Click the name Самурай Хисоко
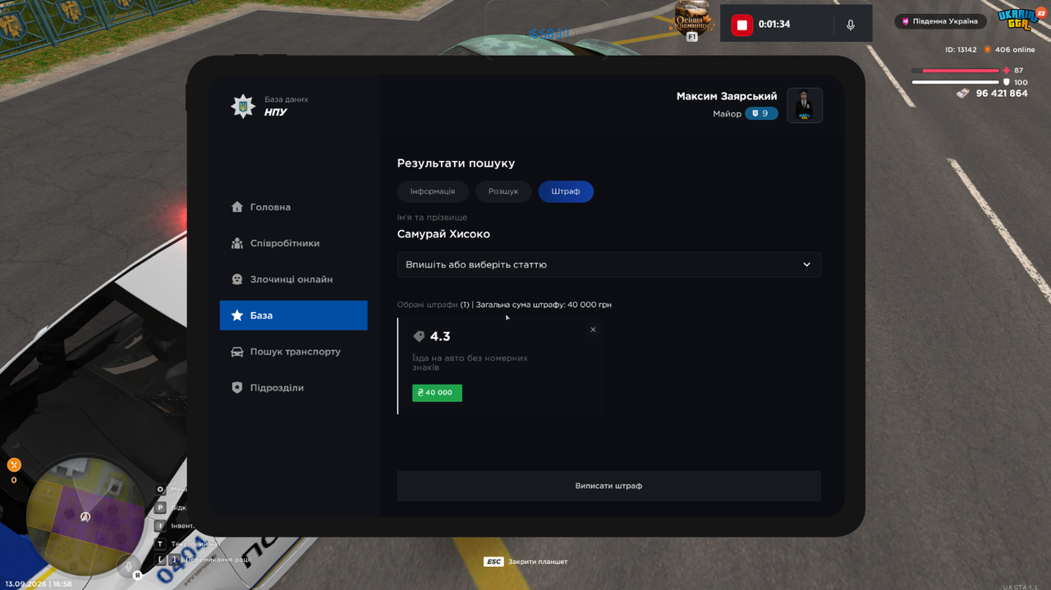Viewport: 1051px width, 590px height. pyautogui.click(x=443, y=234)
